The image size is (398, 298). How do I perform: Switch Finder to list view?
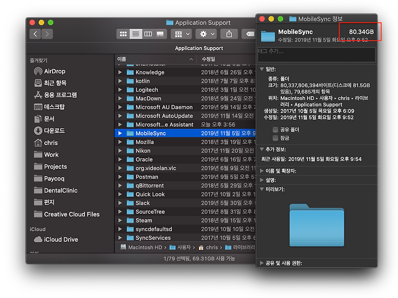[x=135, y=34]
